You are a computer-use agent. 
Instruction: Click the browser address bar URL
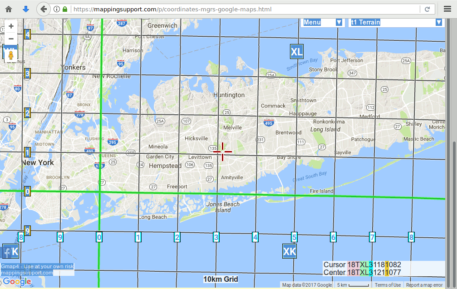point(182,9)
